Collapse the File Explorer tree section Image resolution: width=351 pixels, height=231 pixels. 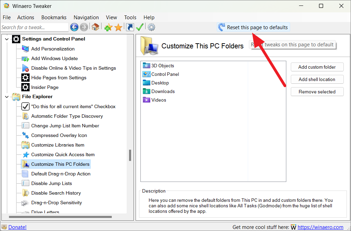[7, 97]
